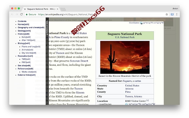Open Arizona link in infobox
Image resolution: width=189 pixels, height=118 pixels.
129,88
